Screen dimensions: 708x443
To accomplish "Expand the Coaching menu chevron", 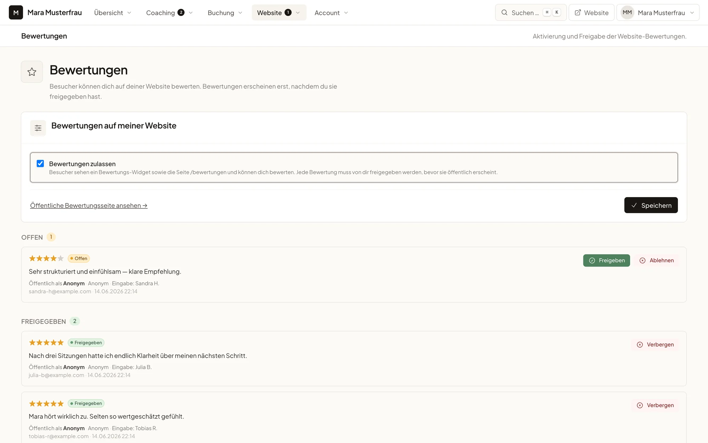I will (191, 13).
